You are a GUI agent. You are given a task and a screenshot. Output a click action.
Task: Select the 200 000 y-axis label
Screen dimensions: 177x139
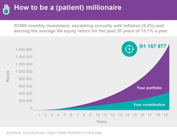click(x=25, y=101)
